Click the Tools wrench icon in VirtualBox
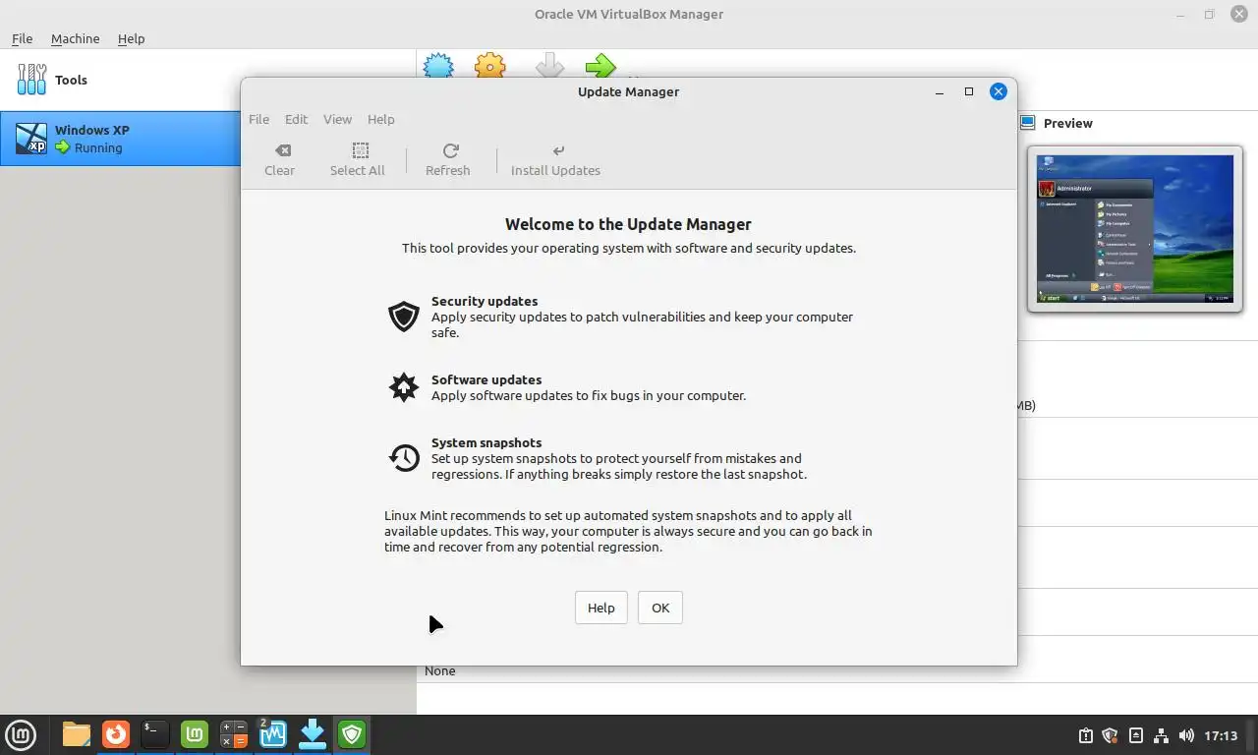The width and height of the screenshot is (1258, 755). click(31, 80)
